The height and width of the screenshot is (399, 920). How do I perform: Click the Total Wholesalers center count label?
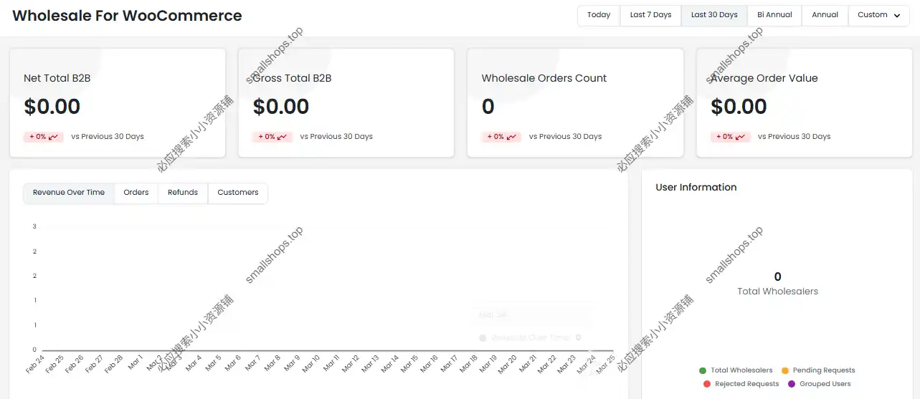click(777, 292)
